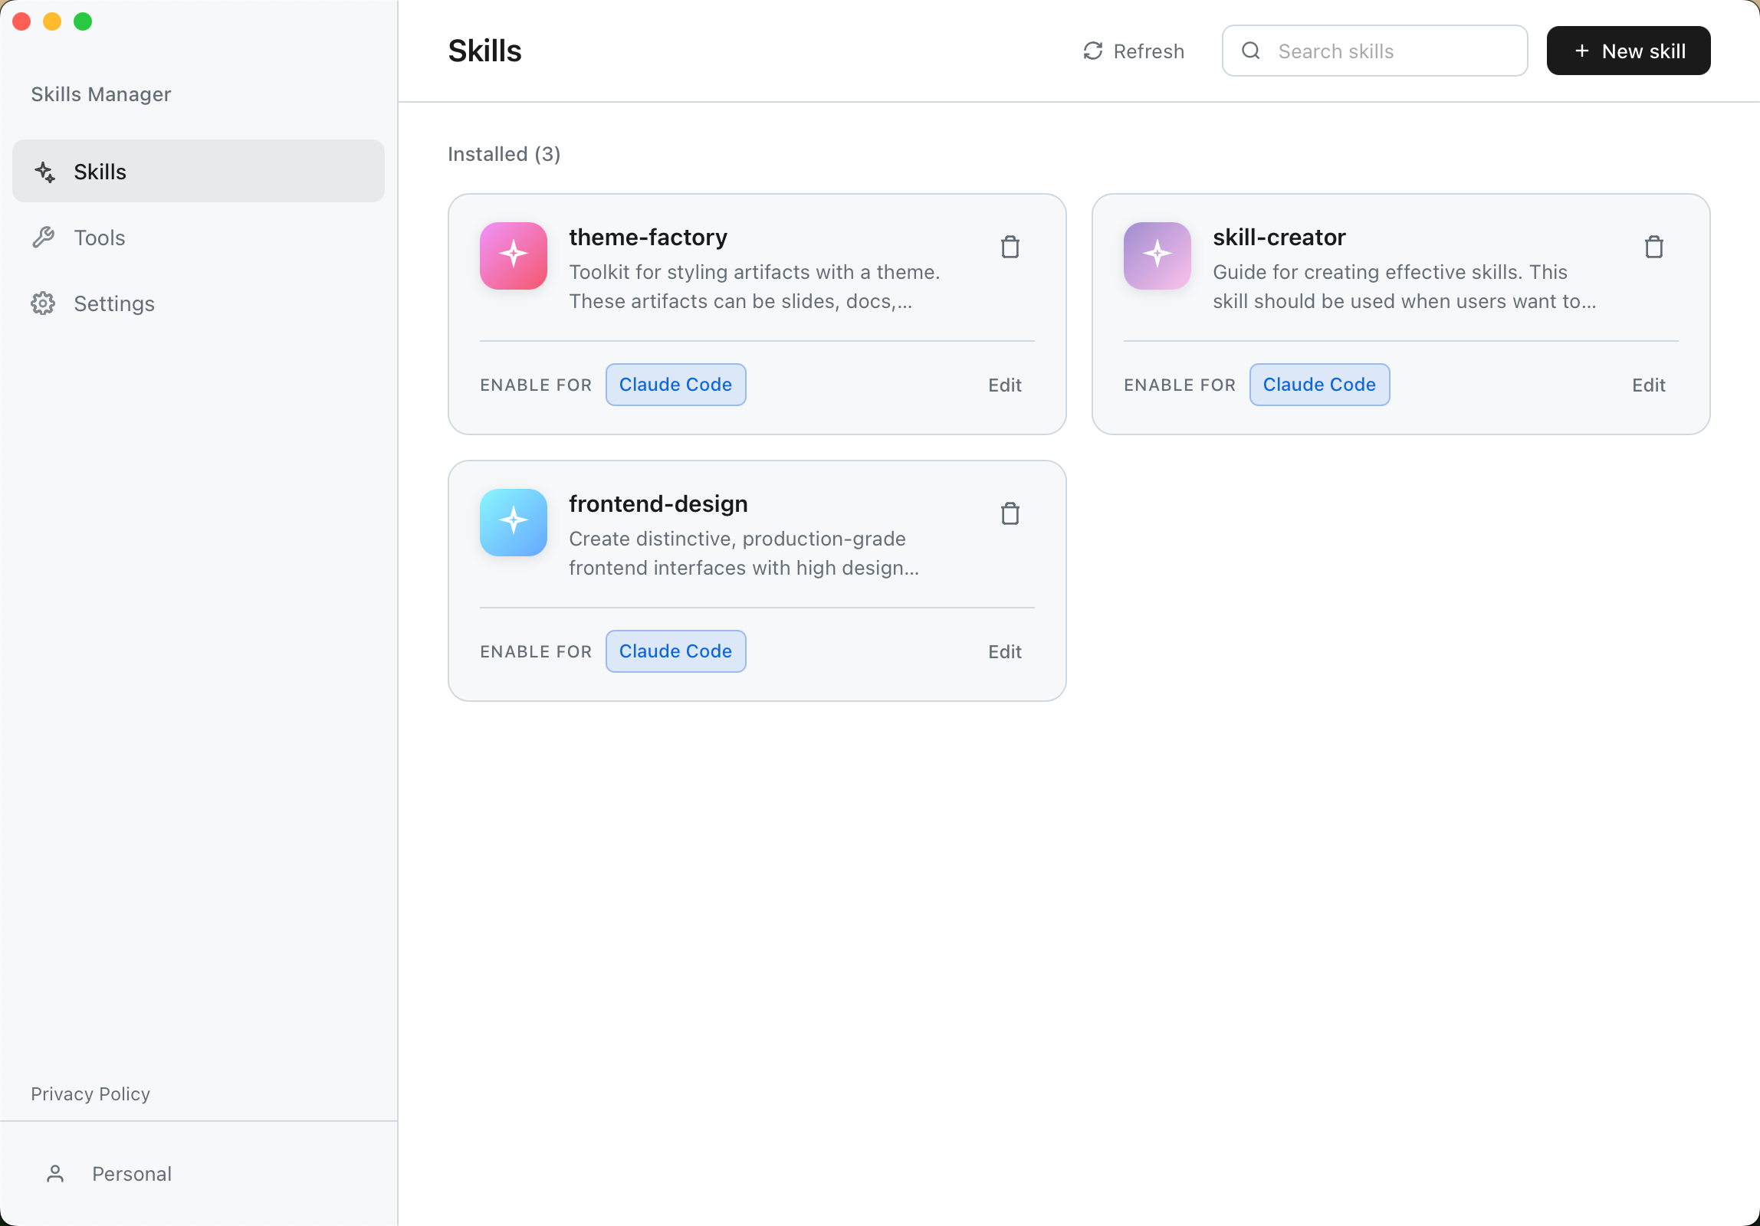Toggle Claude Code for frontend-design
This screenshot has height=1226, width=1760.
pos(675,651)
